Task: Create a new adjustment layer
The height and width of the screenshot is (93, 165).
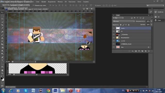Action: (139, 51)
